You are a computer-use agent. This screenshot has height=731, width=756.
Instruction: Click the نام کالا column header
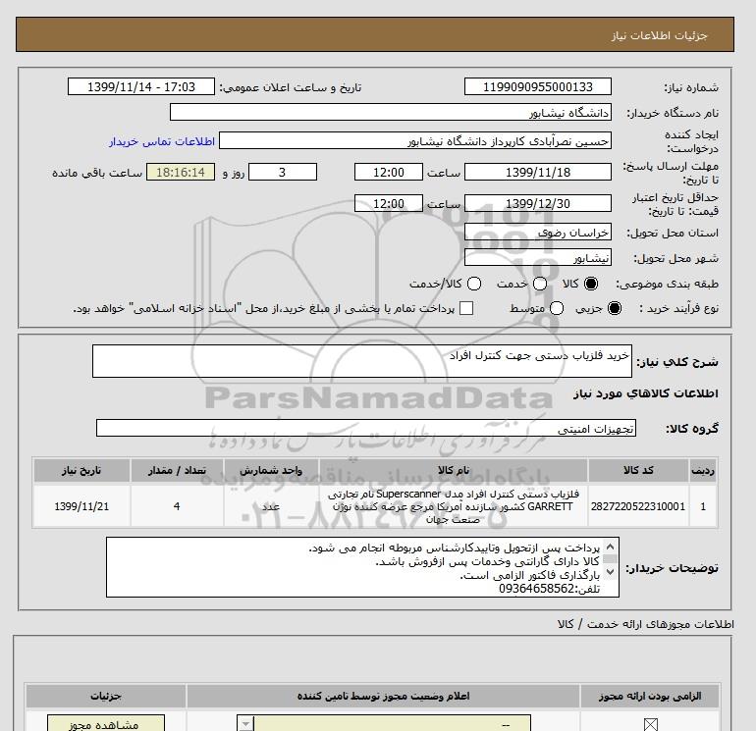pyautogui.click(x=454, y=470)
